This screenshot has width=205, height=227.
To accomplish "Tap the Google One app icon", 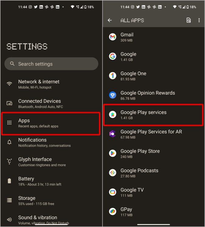I will coord(113,76).
